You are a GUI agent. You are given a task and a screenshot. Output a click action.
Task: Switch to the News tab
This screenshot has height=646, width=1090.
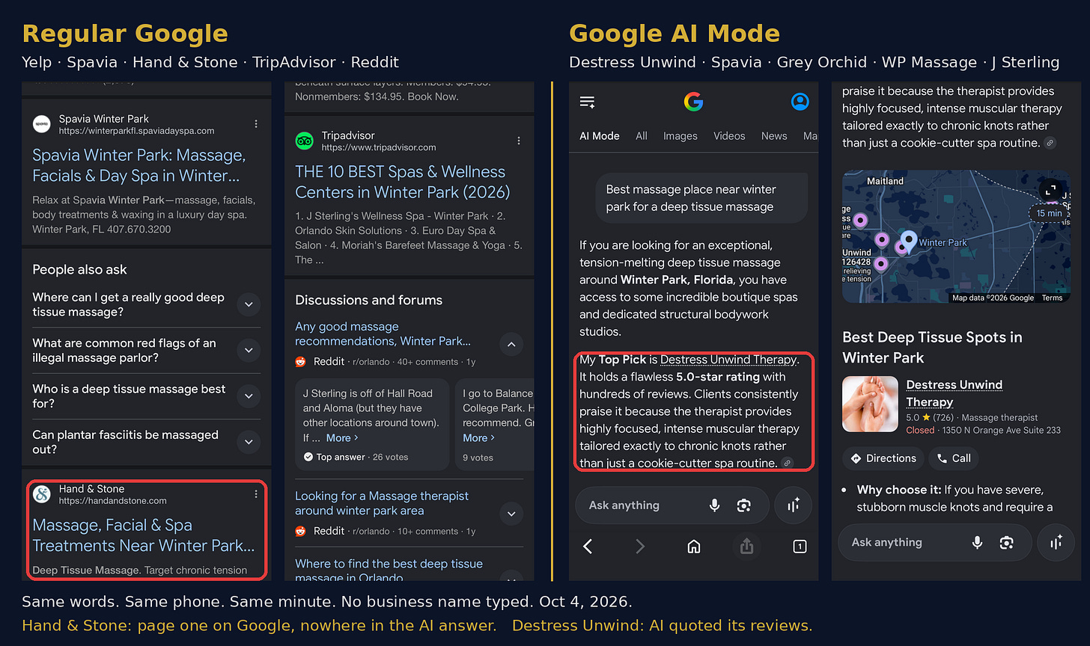pos(774,136)
